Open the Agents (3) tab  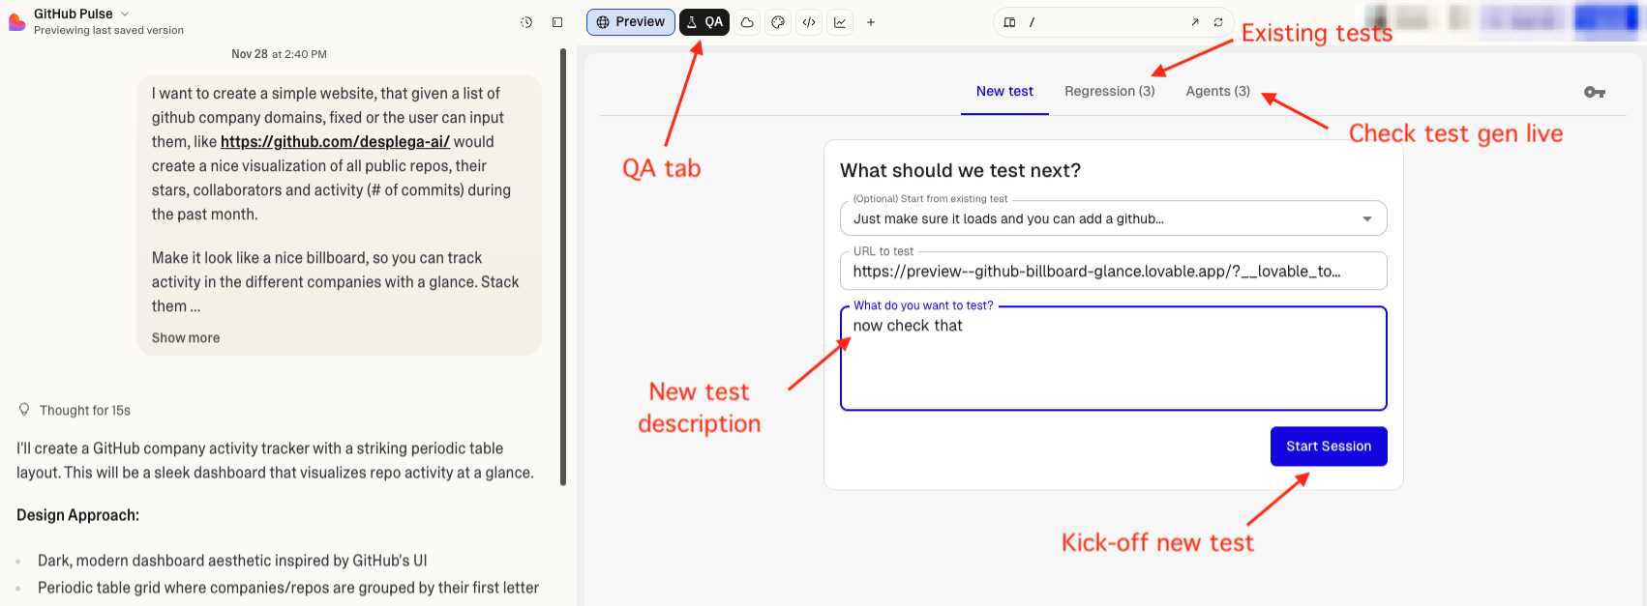click(x=1218, y=91)
